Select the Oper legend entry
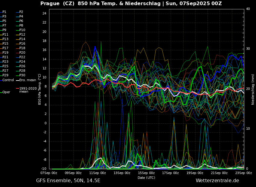Viewport: 256px width, 187px height. coord(6,92)
